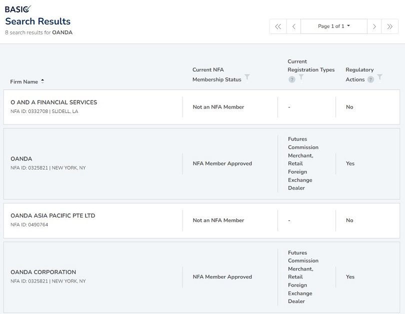Click NFA Member Approved in OANDA CORPORATION row

click(222, 277)
